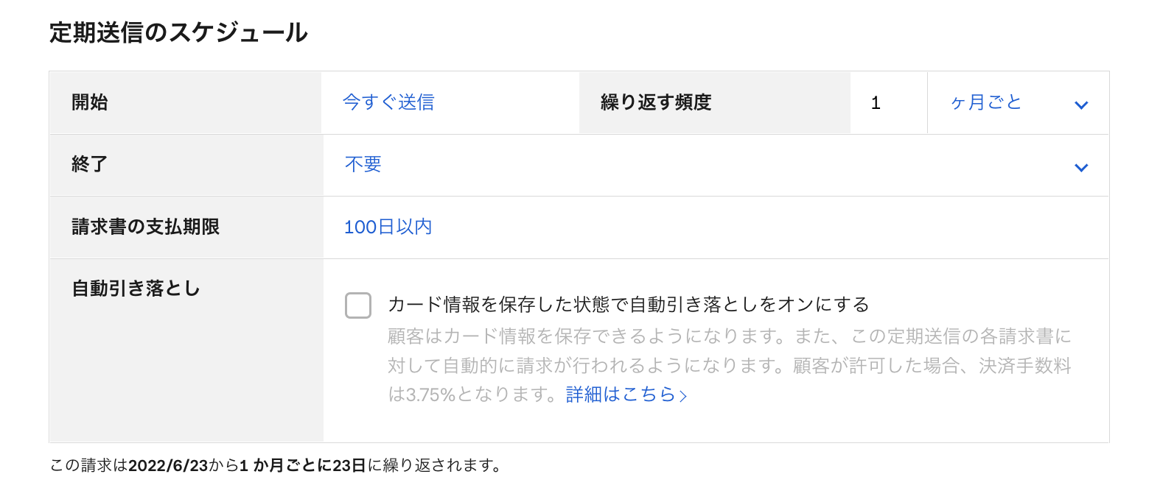Click the 繰り返す頻度 label
Viewport: 1163px width, 502px height.
pos(656,102)
